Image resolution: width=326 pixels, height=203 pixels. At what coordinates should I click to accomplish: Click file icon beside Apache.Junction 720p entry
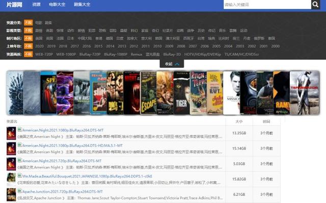(x=19, y=191)
